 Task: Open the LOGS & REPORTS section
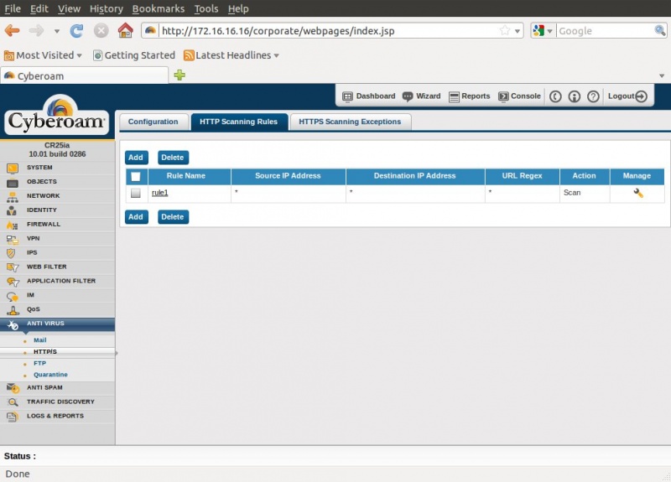pyautogui.click(x=57, y=416)
